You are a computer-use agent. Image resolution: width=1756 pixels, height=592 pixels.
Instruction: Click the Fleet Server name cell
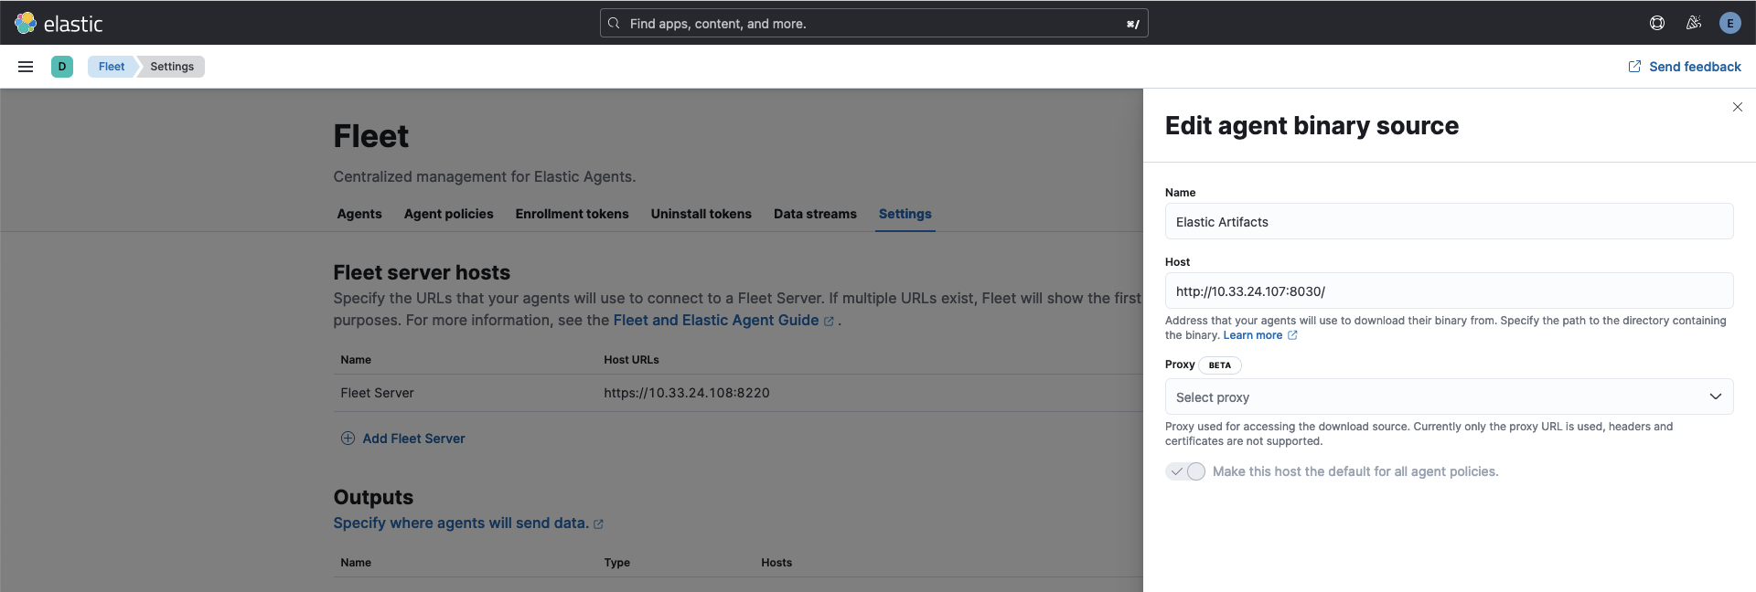377,393
